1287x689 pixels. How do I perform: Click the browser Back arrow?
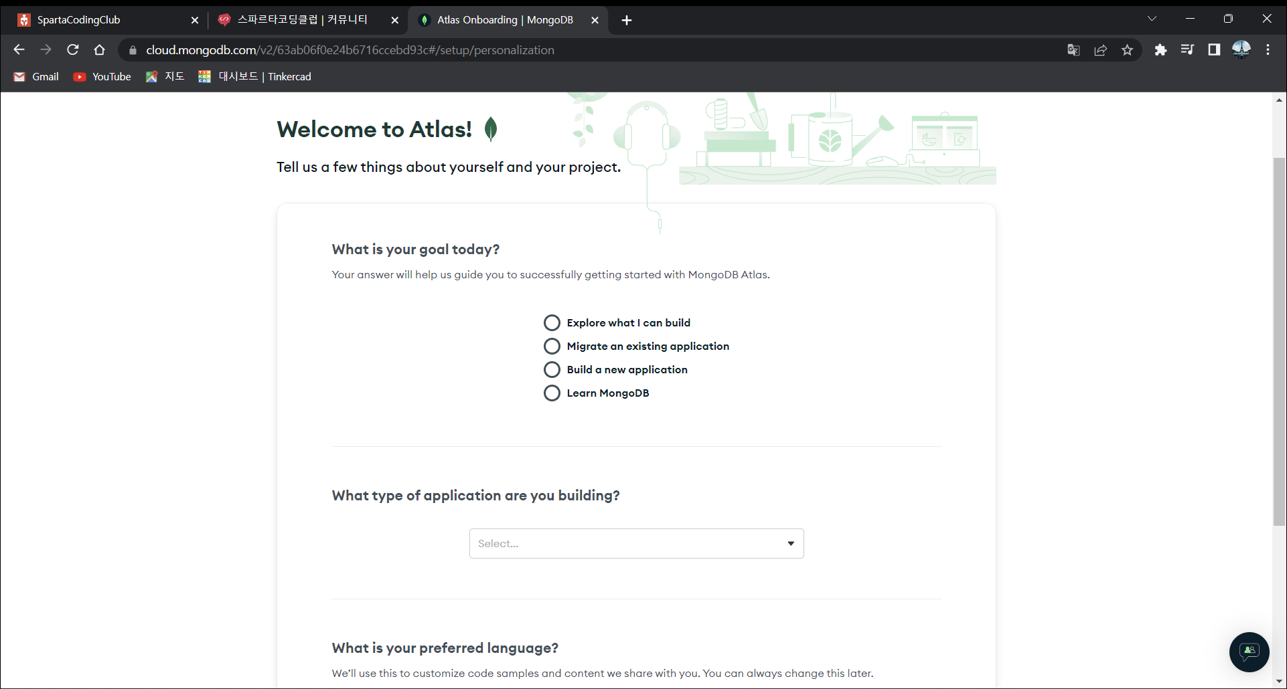coord(19,50)
